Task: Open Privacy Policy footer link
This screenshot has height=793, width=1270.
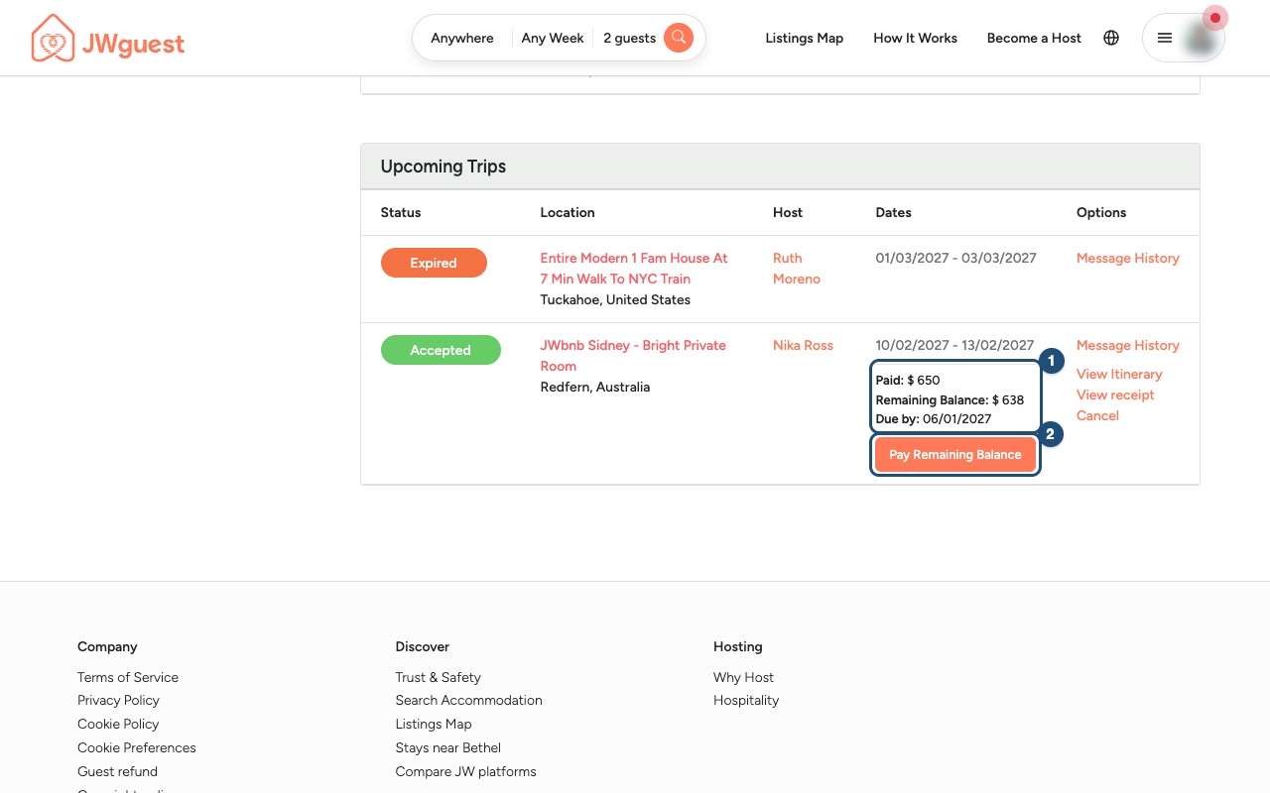Action: pos(118,700)
